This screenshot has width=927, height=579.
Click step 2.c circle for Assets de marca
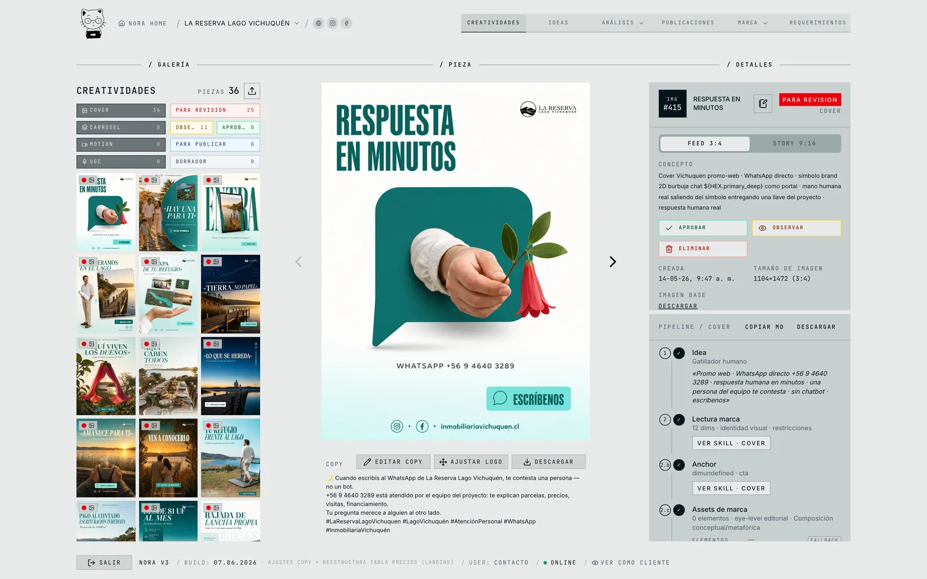coord(665,510)
